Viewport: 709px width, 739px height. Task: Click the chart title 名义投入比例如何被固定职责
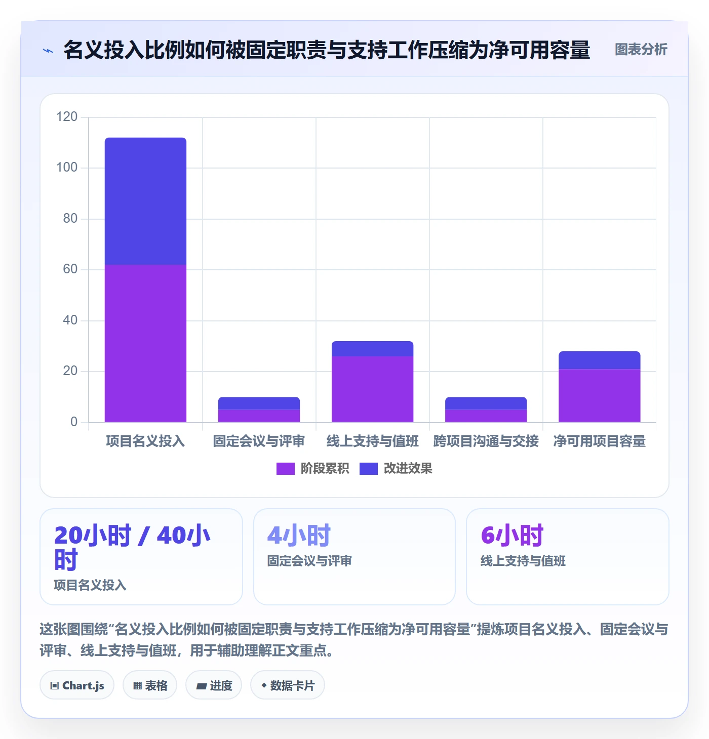327,50
